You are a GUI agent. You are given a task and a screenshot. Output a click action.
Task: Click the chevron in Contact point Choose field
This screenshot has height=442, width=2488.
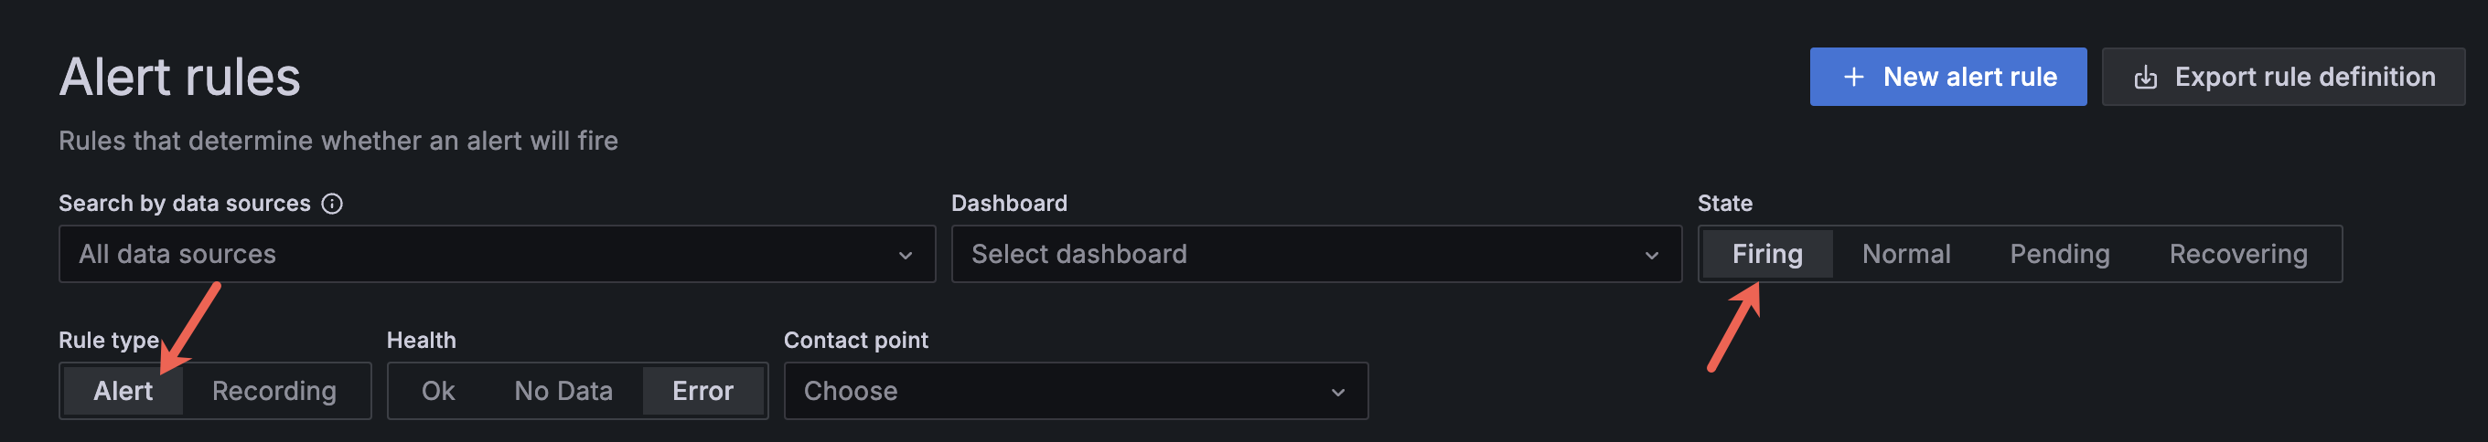pyautogui.click(x=1337, y=392)
